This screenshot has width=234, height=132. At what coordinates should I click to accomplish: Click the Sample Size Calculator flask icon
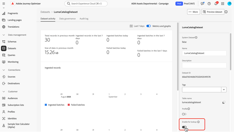click(x=4, y=125)
